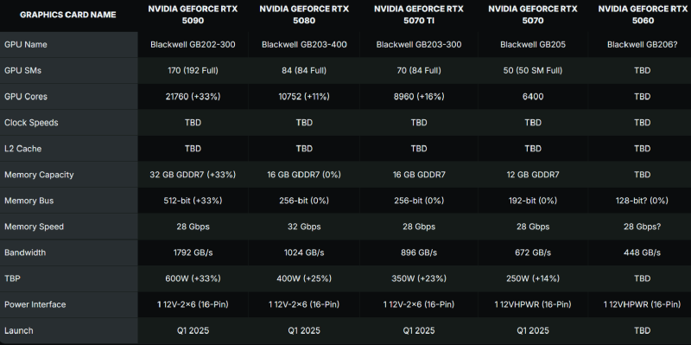
Task: Click the Power Interface row label
Action: tap(69, 305)
